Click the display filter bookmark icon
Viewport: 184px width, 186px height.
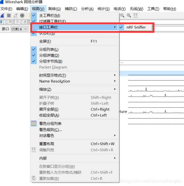pyautogui.click(x=1, y=22)
